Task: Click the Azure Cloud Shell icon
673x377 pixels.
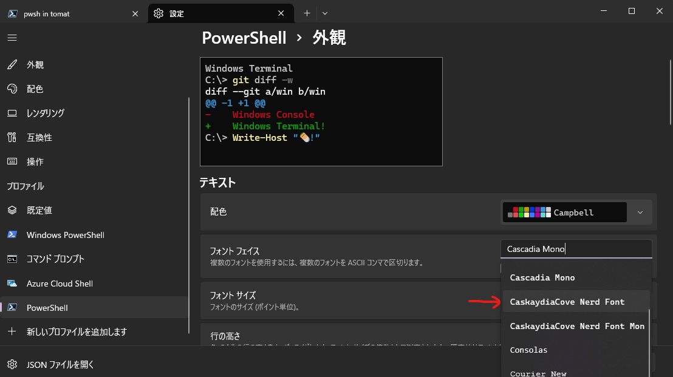Action: 12,284
